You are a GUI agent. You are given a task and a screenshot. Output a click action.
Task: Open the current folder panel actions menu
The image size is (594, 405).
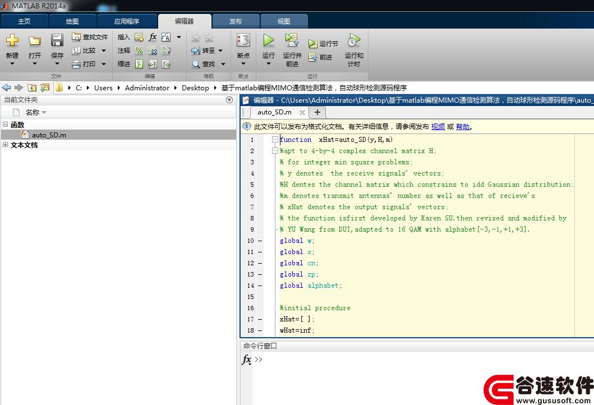(229, 100)
